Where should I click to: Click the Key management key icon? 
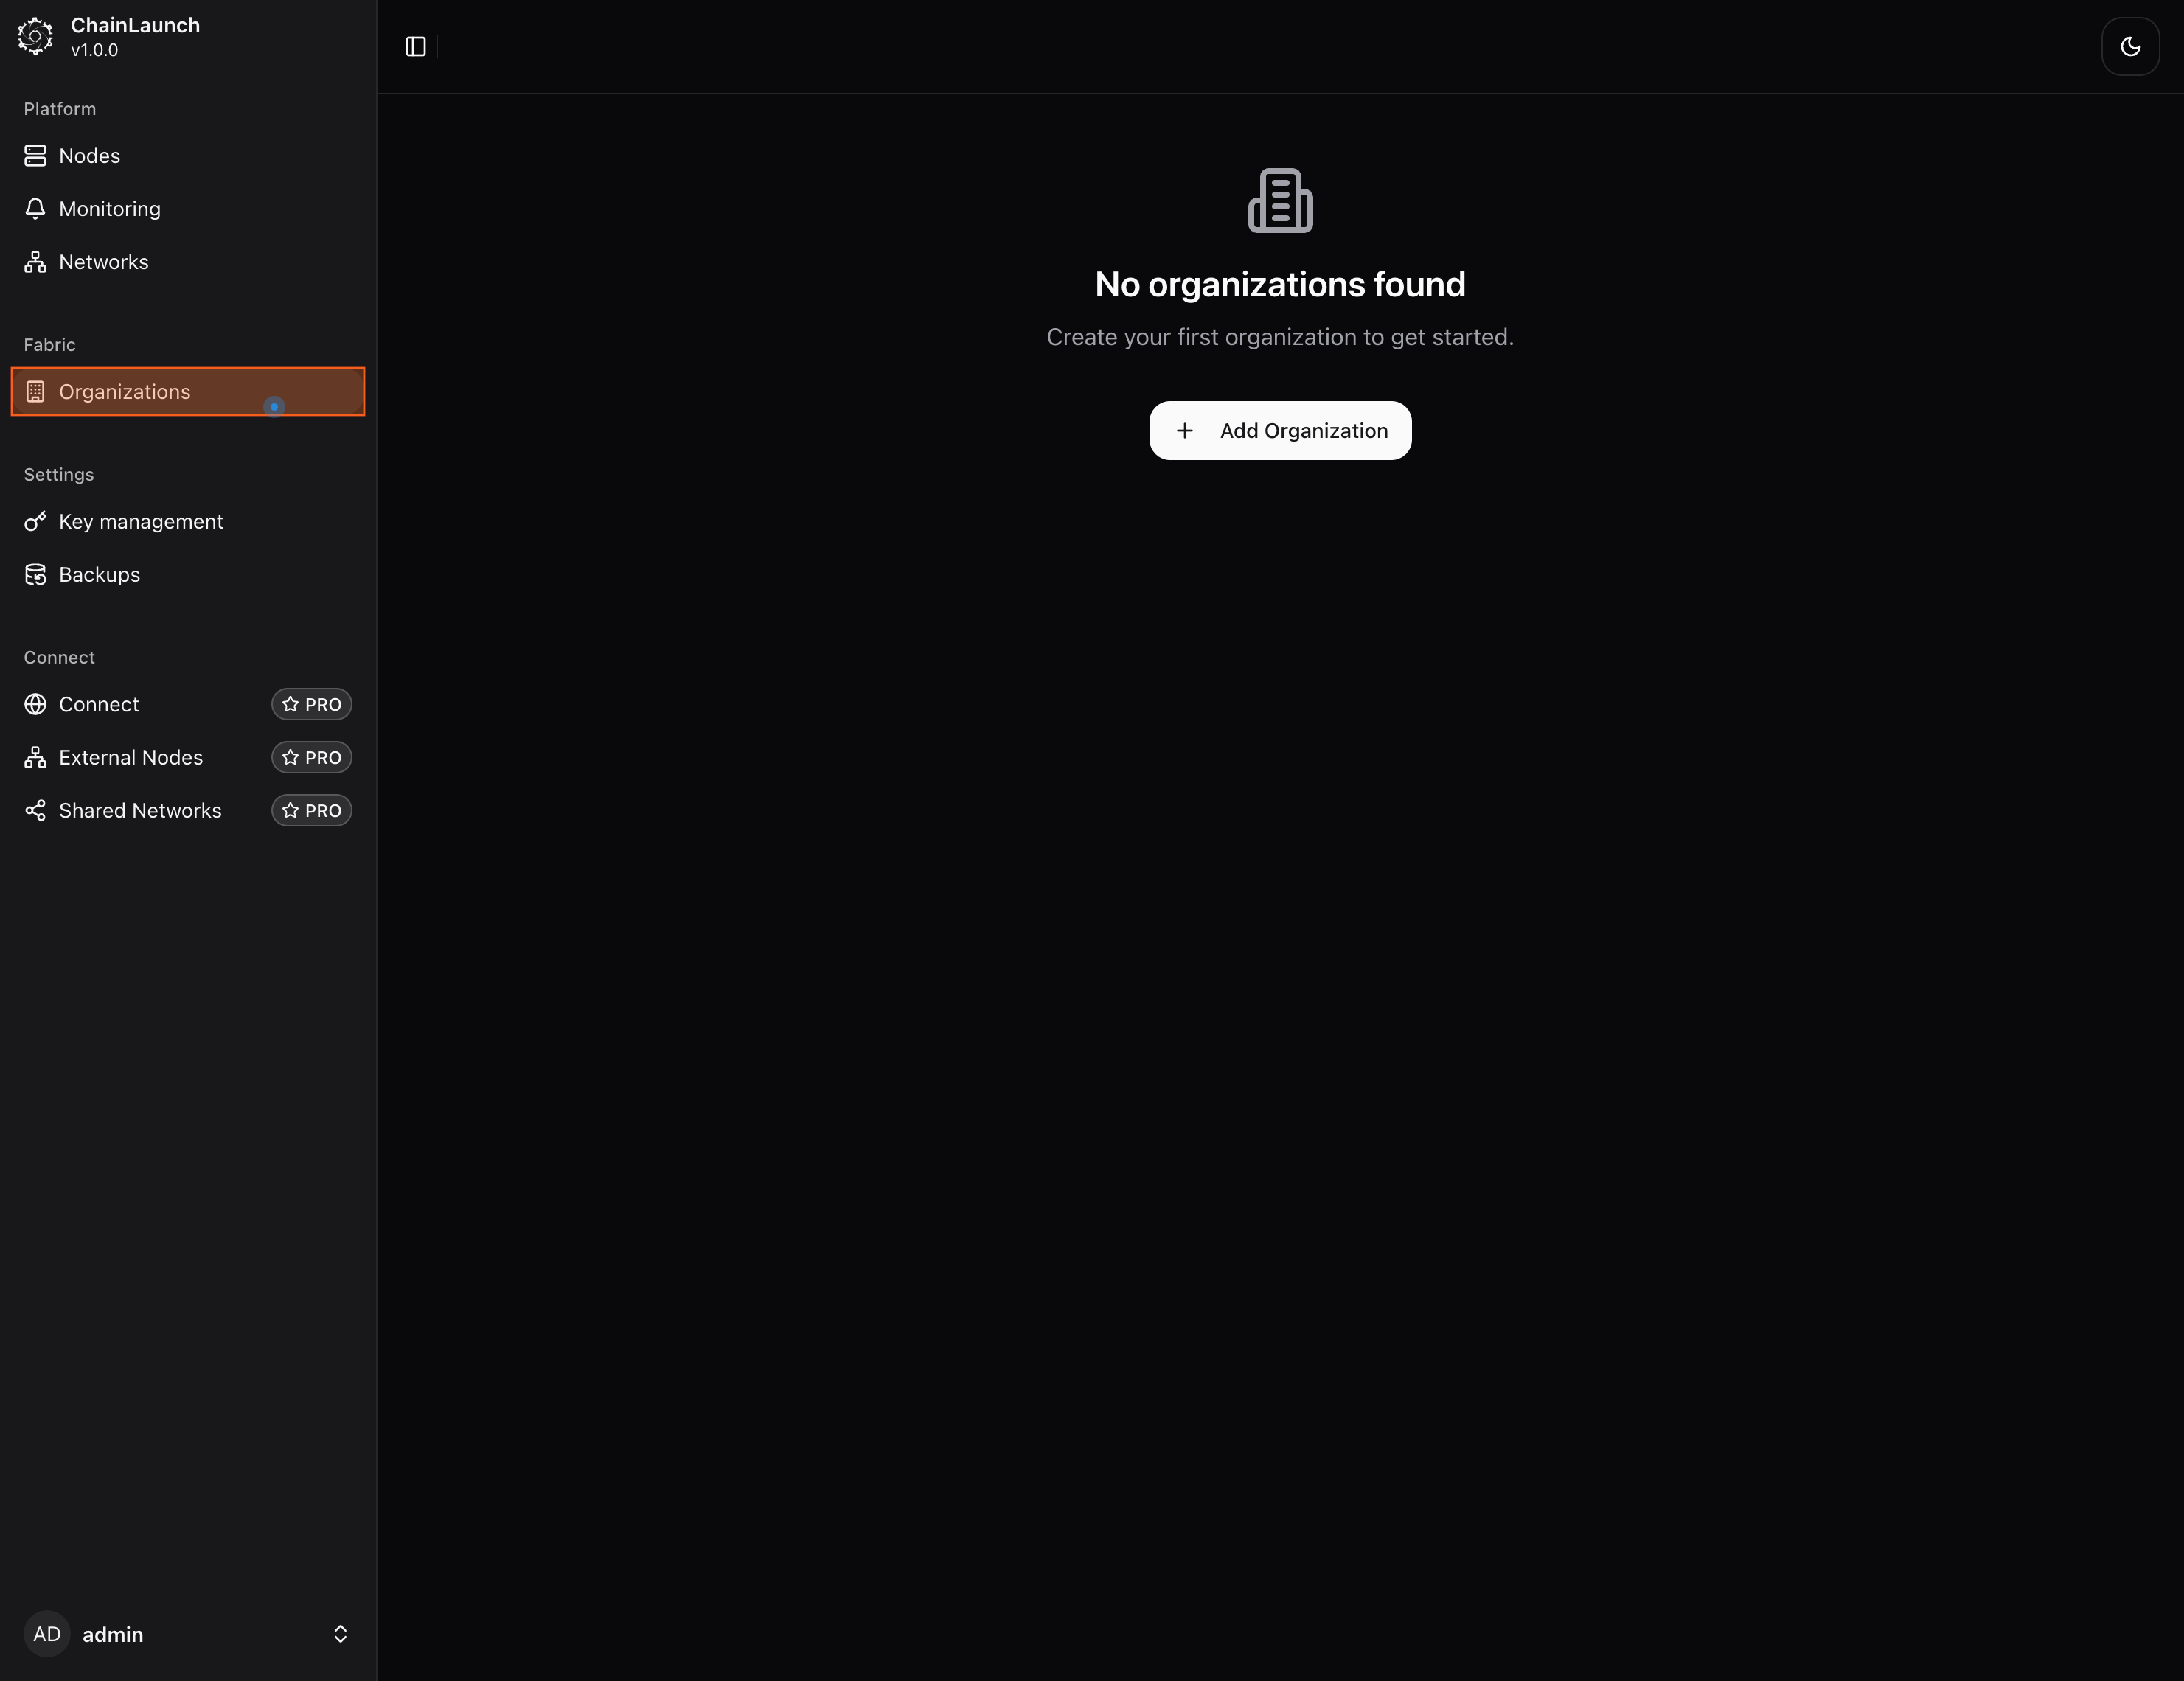(x=35, y=522)
